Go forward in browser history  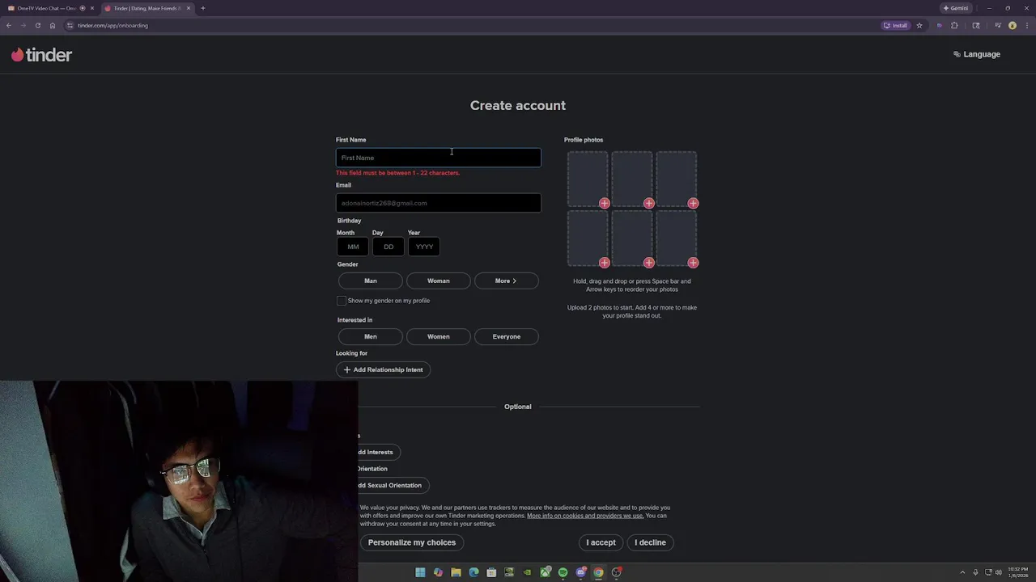click(x=23, y=25)
